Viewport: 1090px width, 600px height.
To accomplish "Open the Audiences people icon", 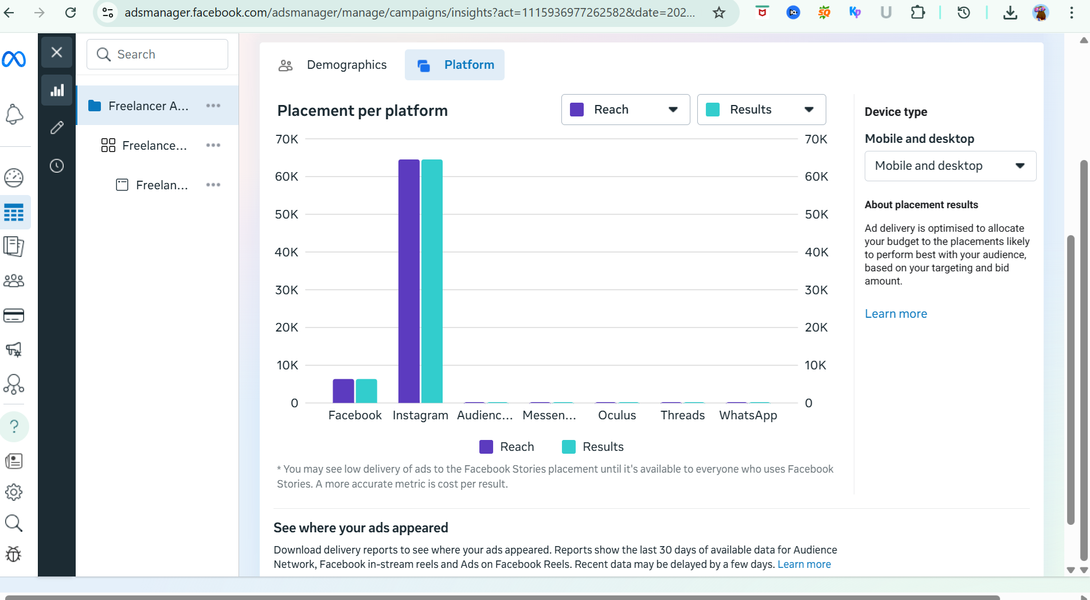I will (x=14, y=280).
